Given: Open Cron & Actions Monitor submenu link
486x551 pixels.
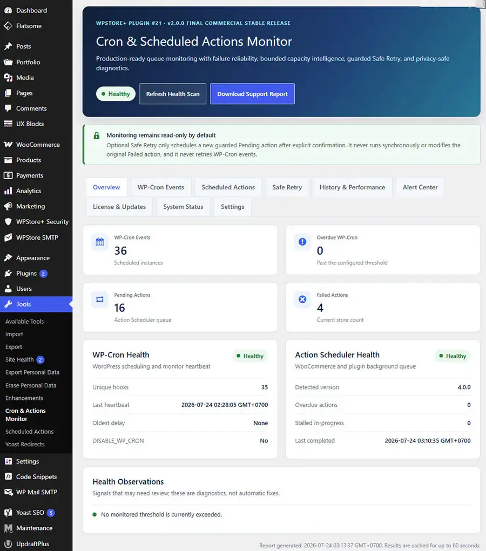Looking at the screenshot, I should (x=25, y=414).
